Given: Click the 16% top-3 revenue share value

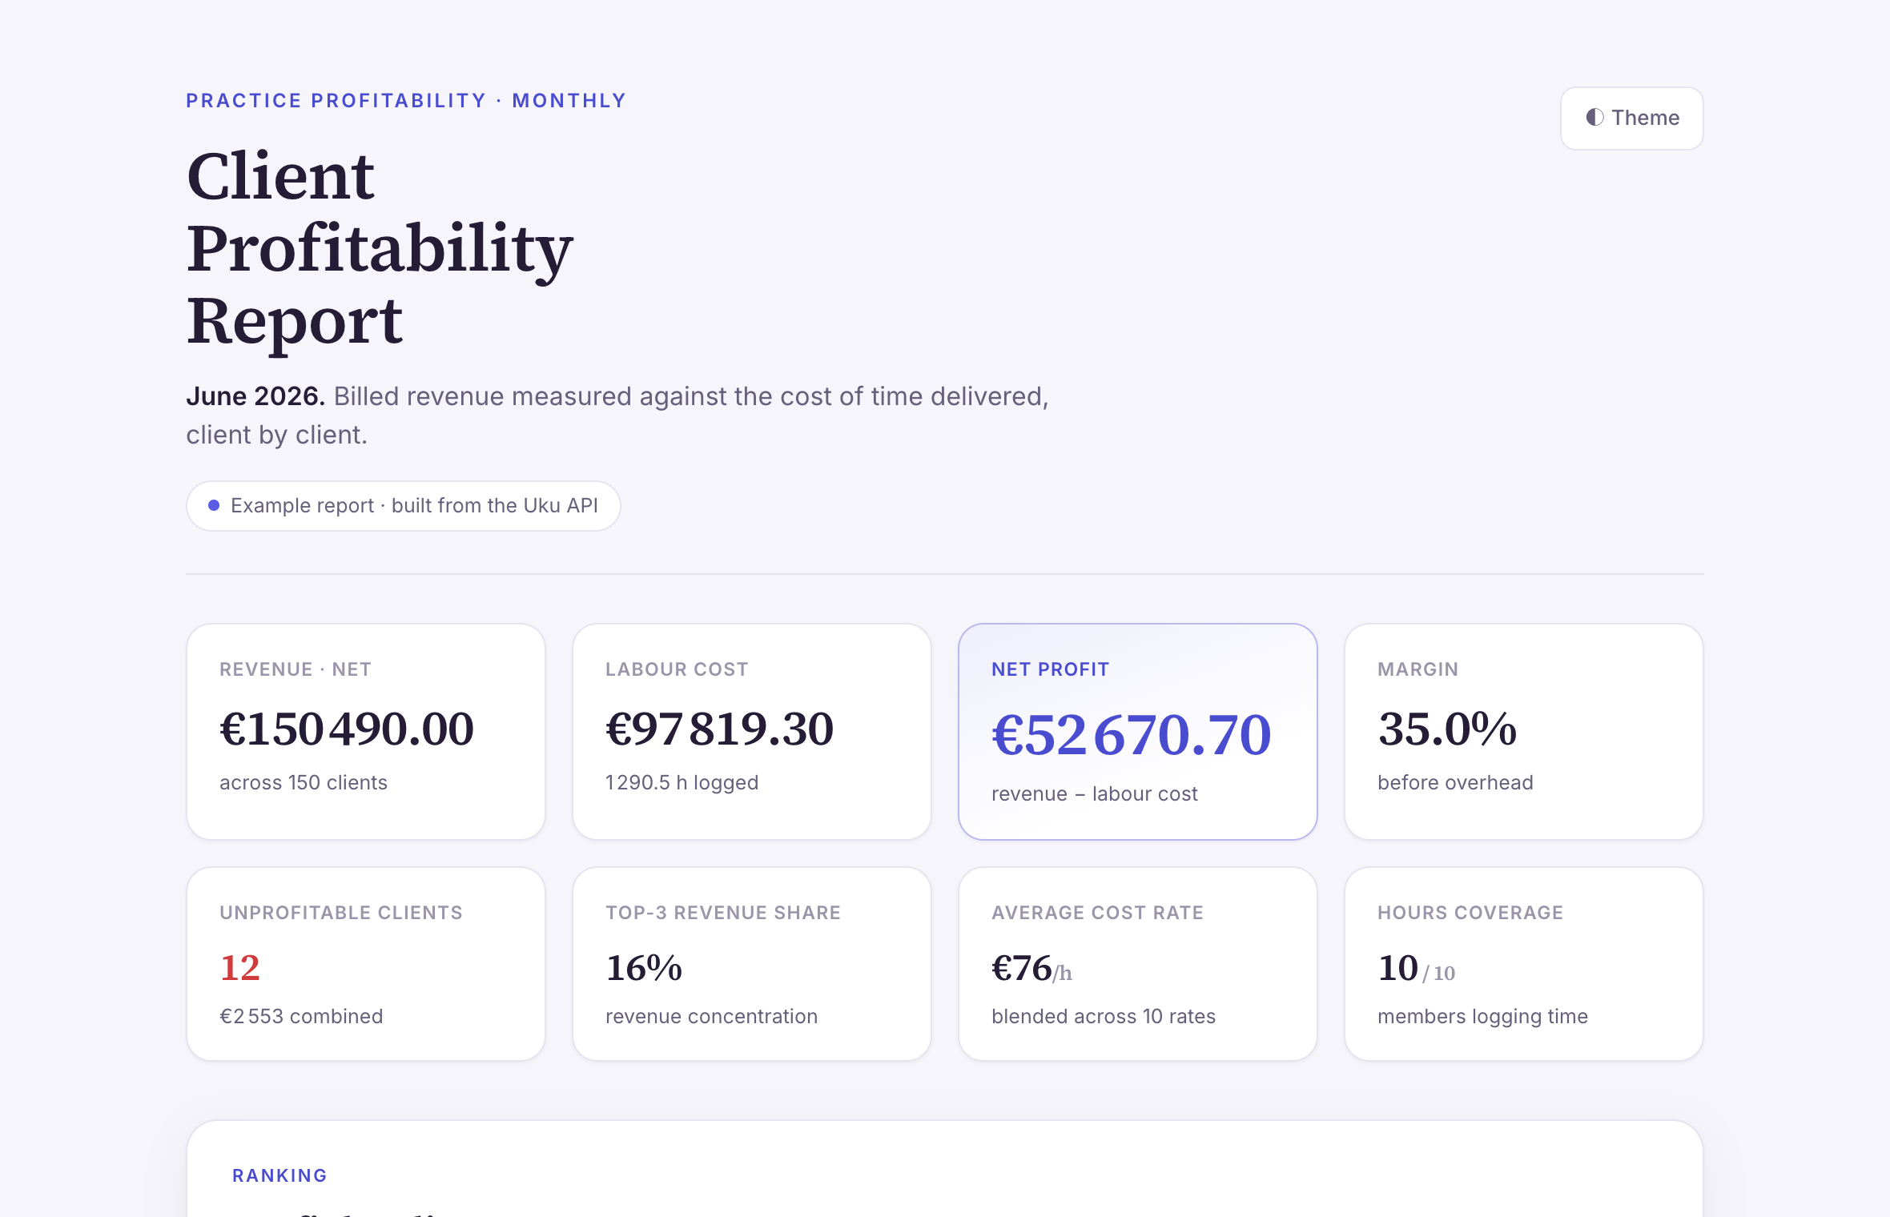Looking at the screenshot, I should [644, 968].
